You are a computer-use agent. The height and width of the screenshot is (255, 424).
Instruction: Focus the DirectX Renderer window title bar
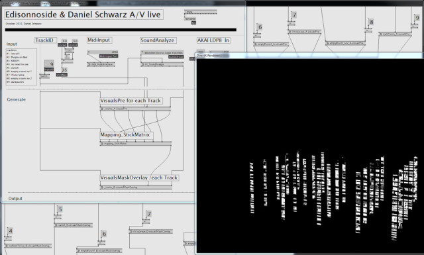(309, 56)
